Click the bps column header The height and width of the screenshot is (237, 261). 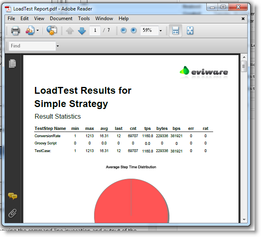pyautogui.click(x=177, y=128)
